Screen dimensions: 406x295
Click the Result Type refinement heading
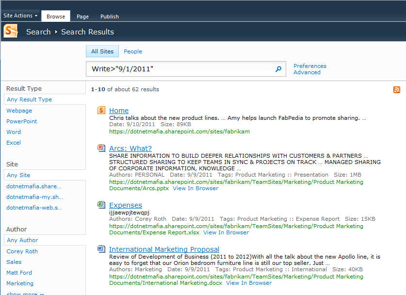pos(24,89)
